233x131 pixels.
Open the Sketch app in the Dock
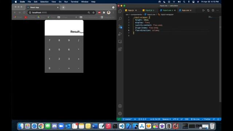pos(149,126)
